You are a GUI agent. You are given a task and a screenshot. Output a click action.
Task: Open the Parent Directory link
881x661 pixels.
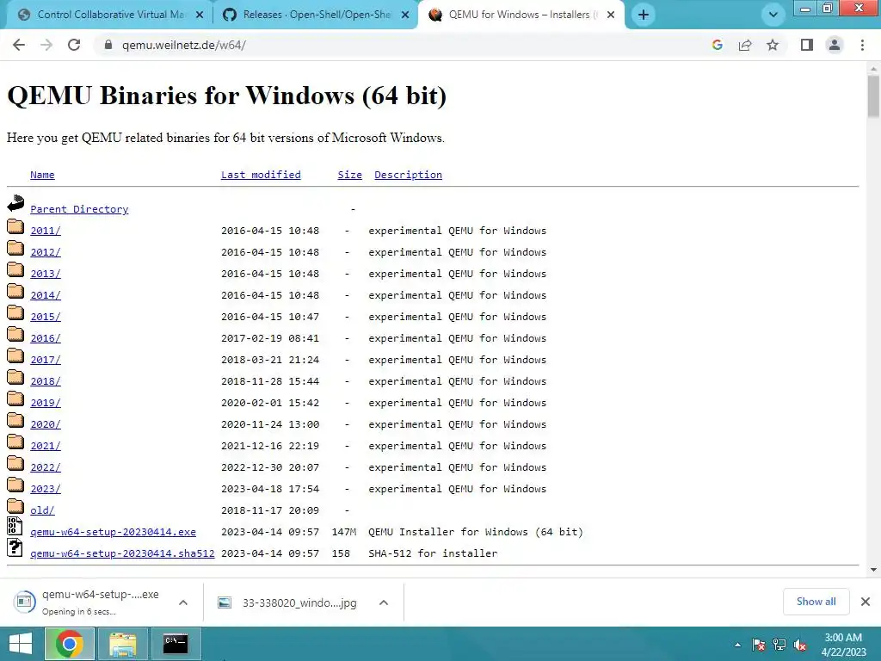pos(79,209)
